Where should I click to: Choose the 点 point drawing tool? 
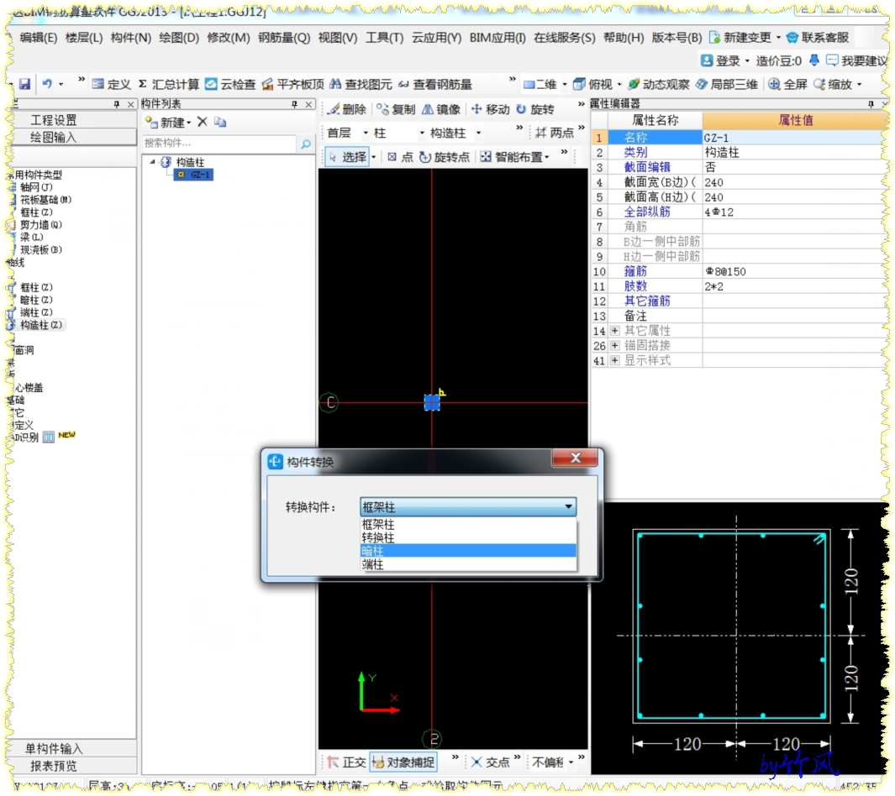click(x=400, y=157)
